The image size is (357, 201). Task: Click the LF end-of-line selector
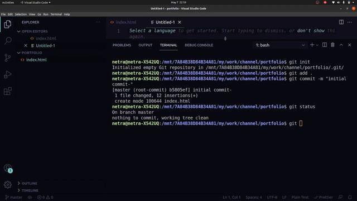pos(284,197)
